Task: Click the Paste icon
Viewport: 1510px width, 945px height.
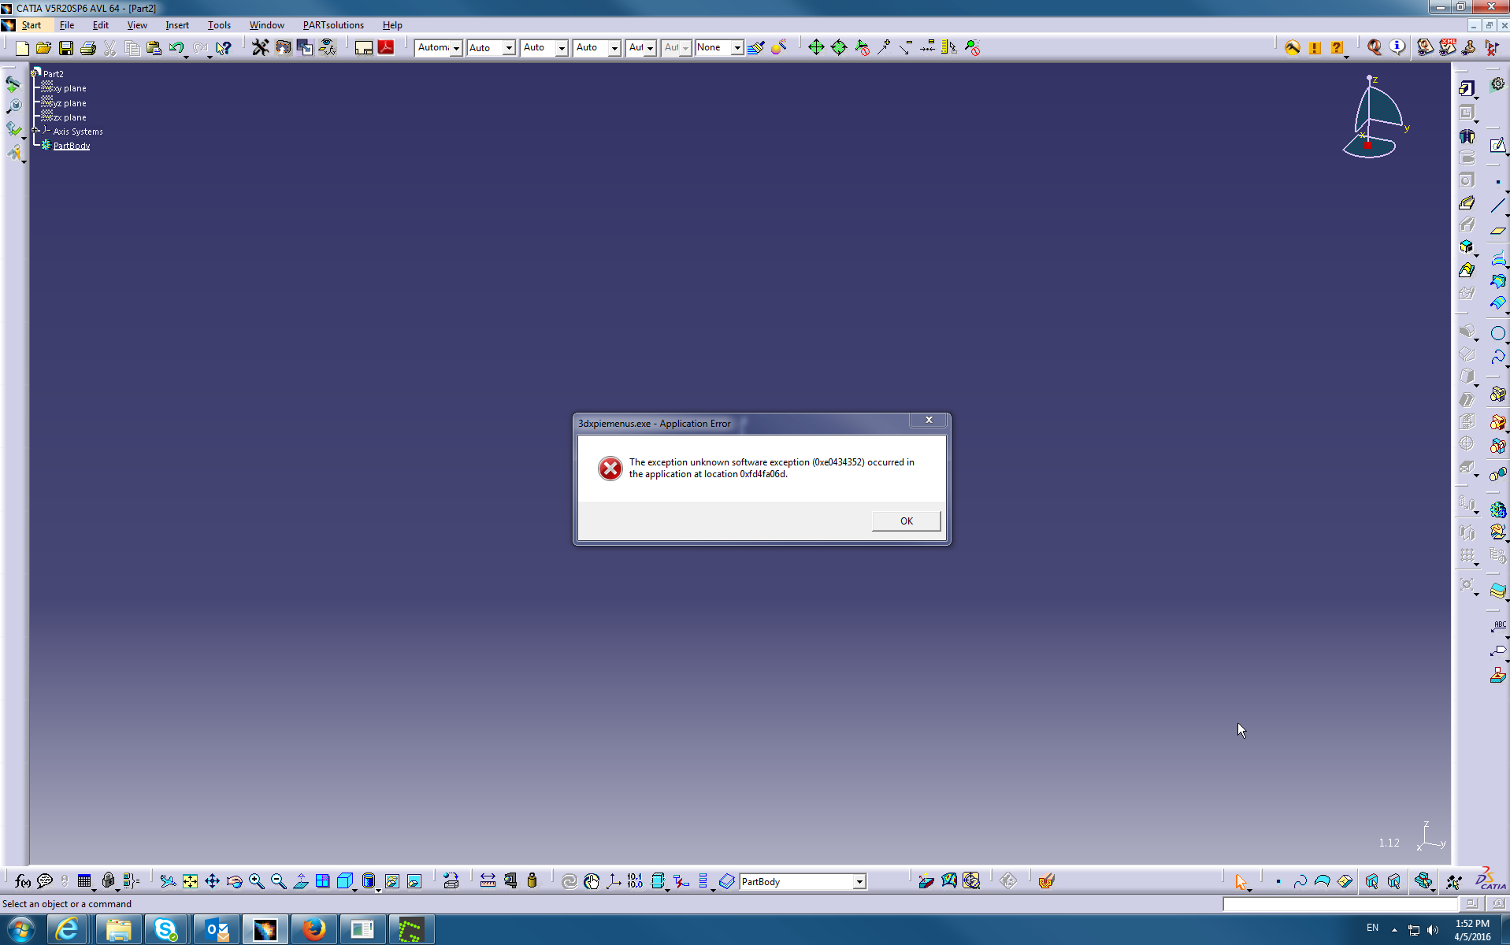Action: click(x=154, y=48)
